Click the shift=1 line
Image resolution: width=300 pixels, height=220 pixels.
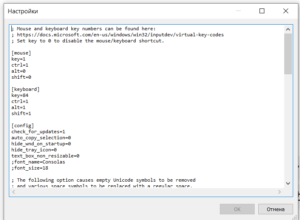pyautogui.click(x=21, y=113)
